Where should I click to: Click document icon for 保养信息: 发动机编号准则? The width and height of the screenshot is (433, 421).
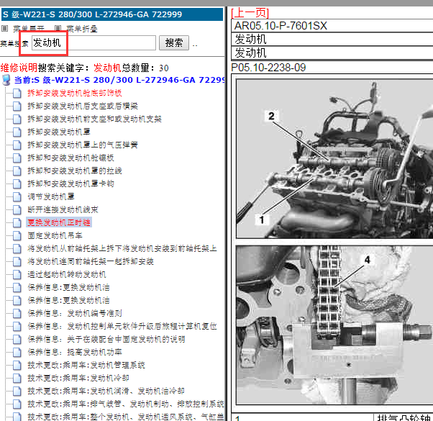click(x=17, y=314)
